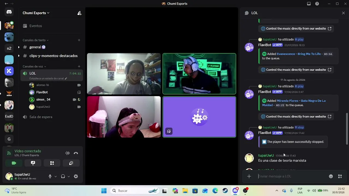Close the LOL chat panel
Screen dimensions: 349x196
tap(343, 13)
